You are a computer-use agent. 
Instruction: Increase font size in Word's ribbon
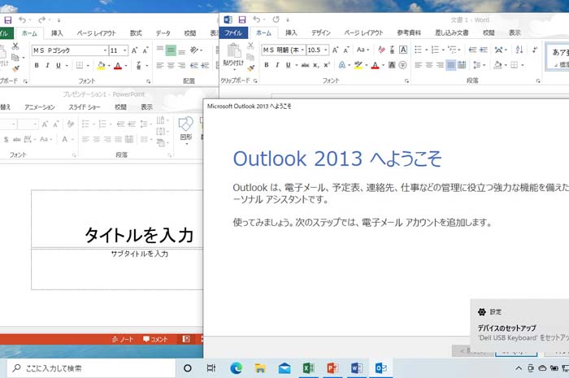335,50
